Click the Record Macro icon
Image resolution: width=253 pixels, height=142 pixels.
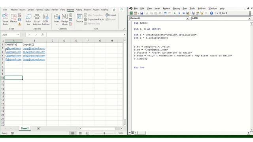pyautogui.click(x=20, y=15)
